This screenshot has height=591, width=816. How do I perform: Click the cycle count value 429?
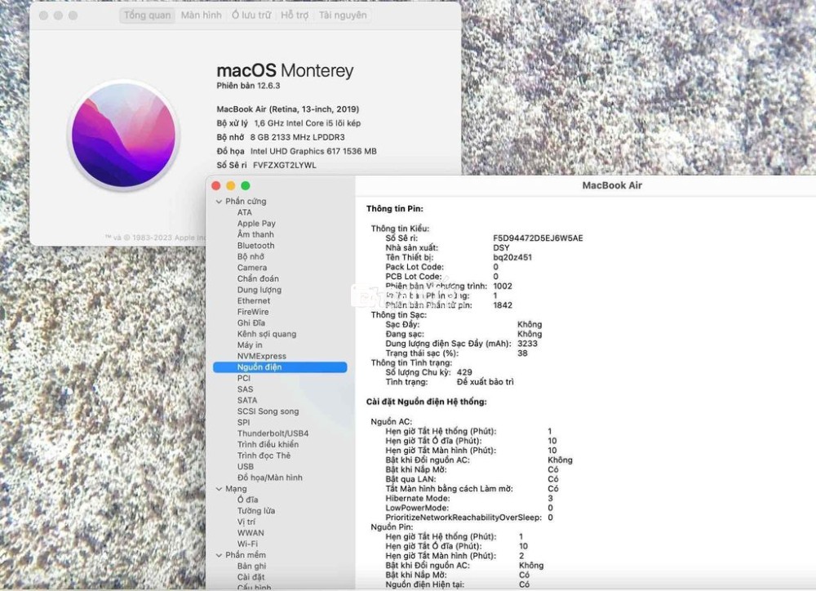pyautogui.click(x=465, y=372)
